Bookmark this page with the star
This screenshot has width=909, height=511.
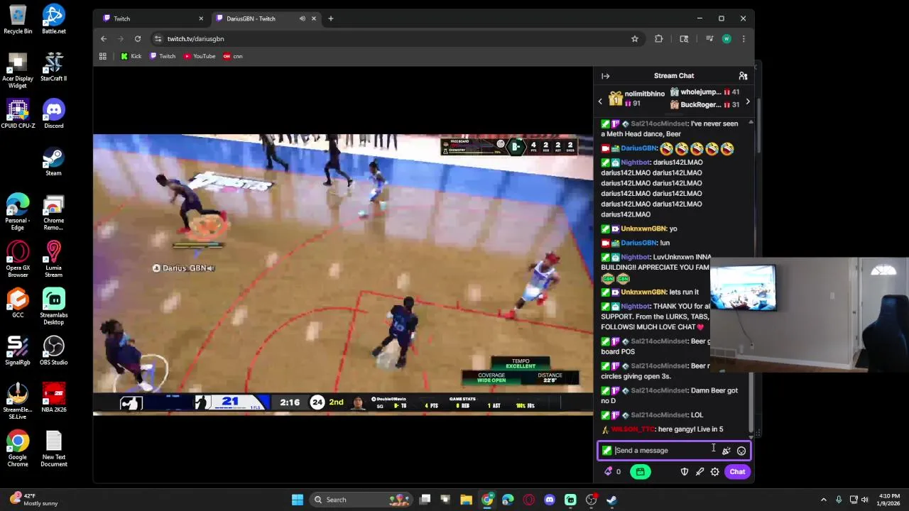[x=635, y=39]
